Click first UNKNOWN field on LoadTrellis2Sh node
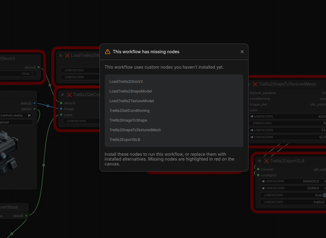 (x=80, y=70)
